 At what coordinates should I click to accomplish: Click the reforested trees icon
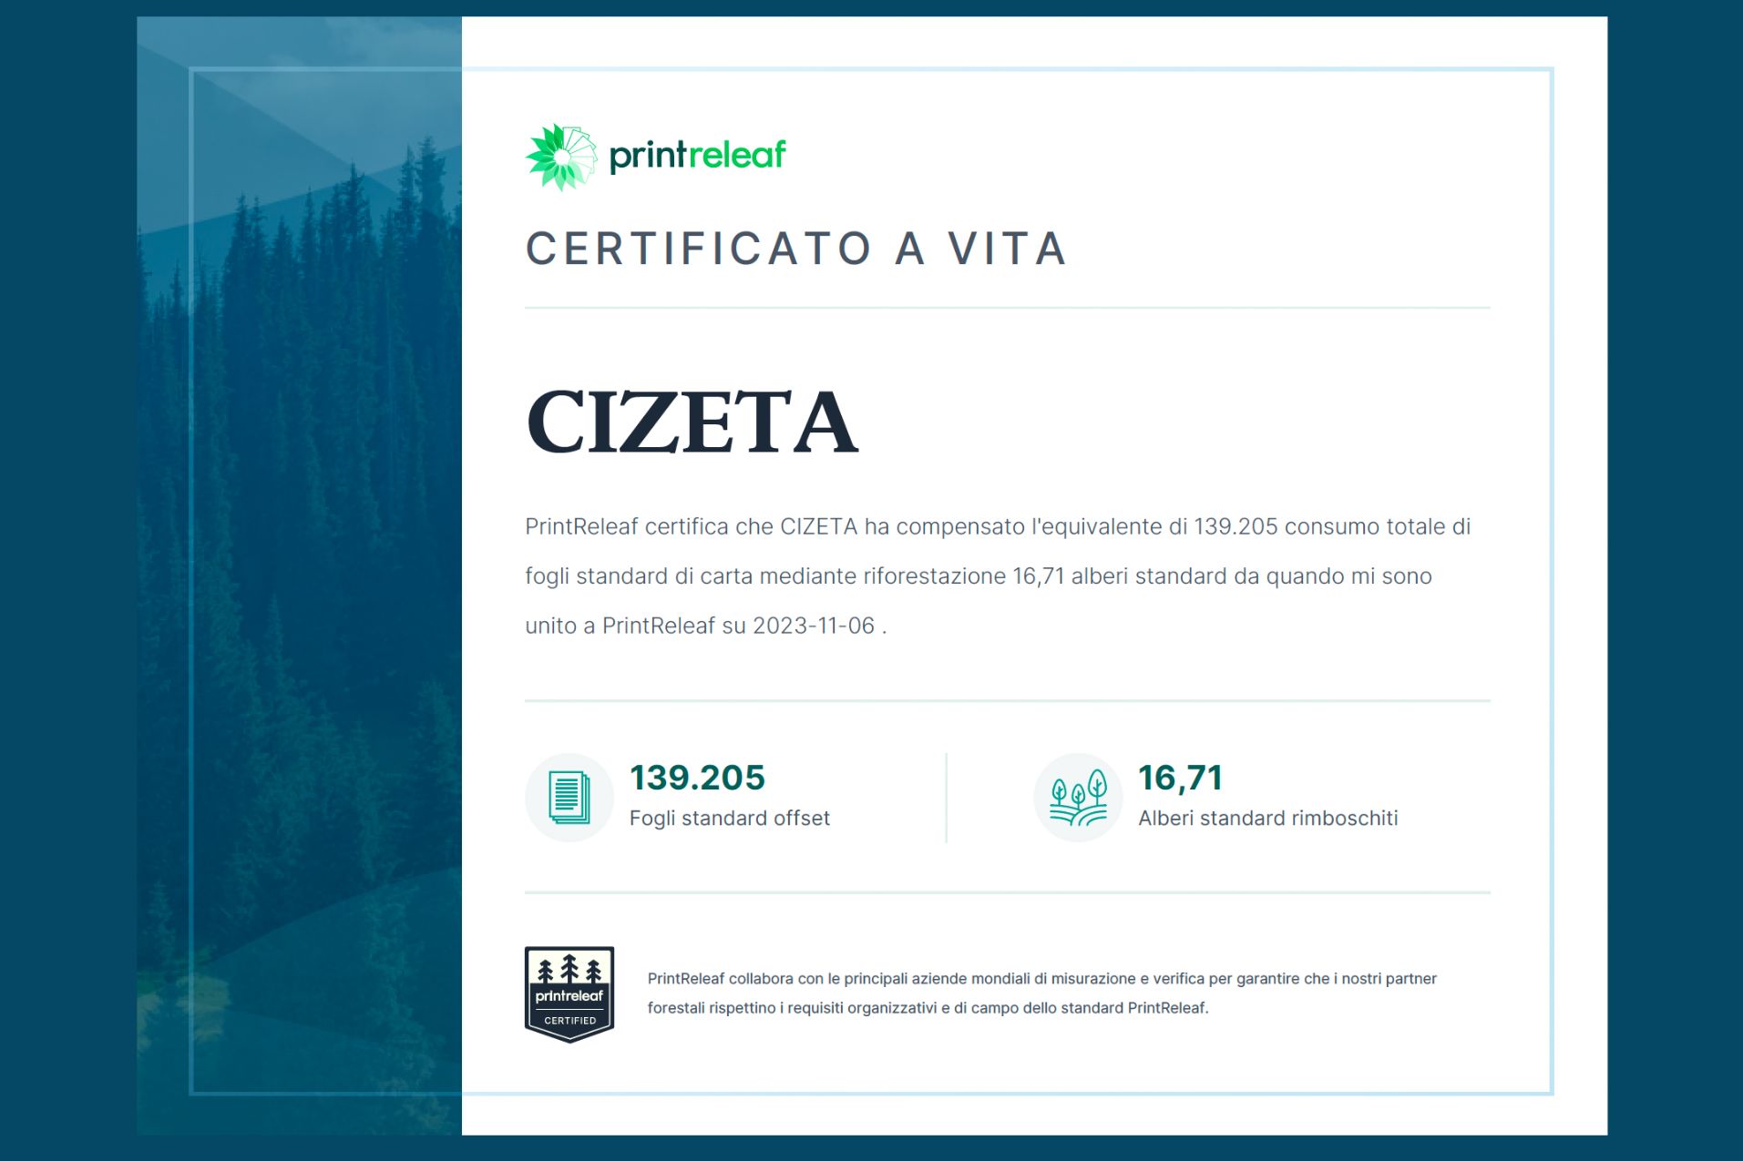tap(1078, 797)
